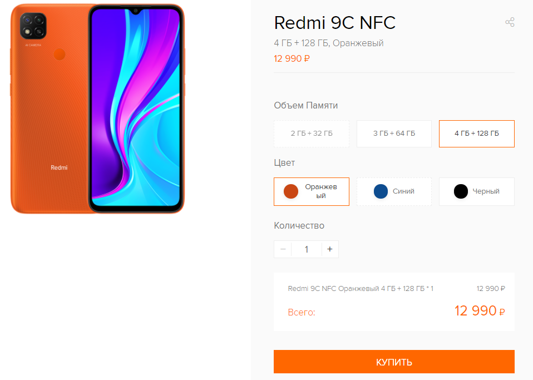Click the black color swatch circle

click(x=461, y=191)
